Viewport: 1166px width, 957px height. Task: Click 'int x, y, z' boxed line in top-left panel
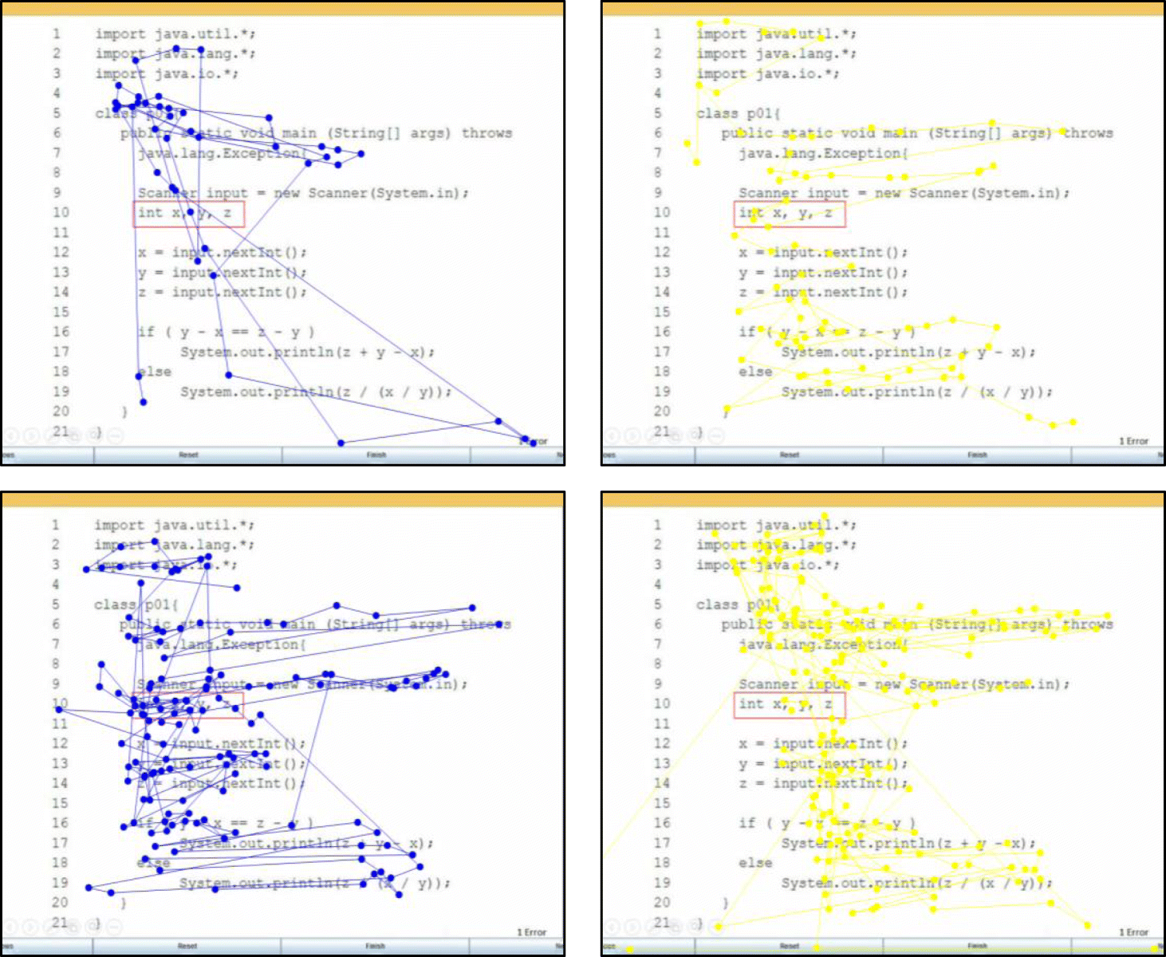189,214
